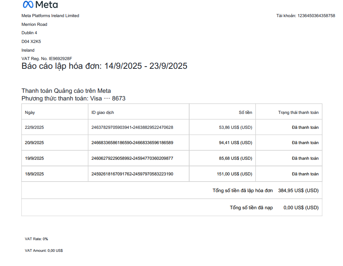Click 'Đã thanh toán' in the 19/9/2025 row
Screen dimensions: 343x266
(x=305, y=158)
